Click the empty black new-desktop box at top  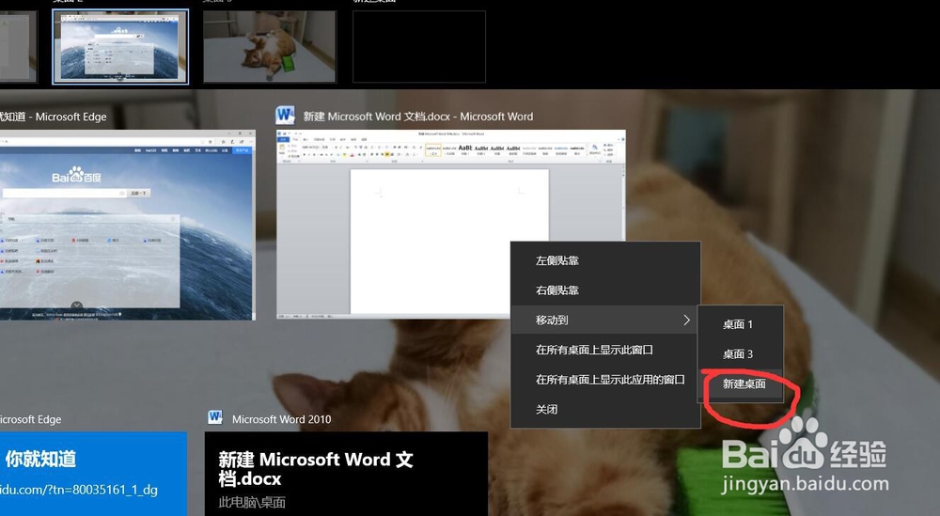tap(419, 46)
